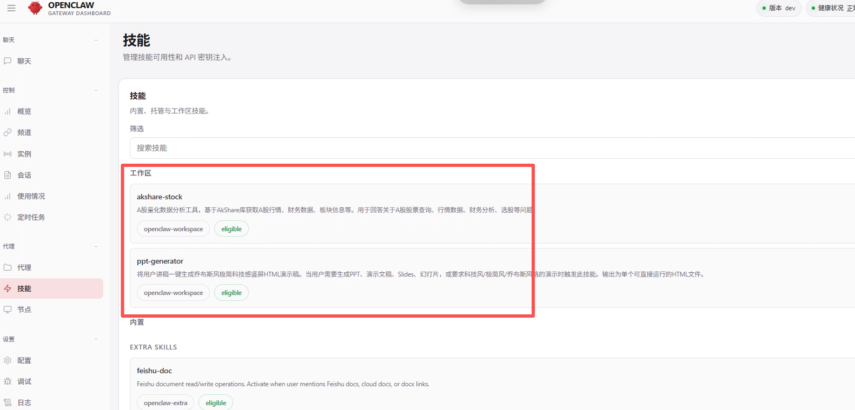The image size is (855, 410).
Task: Click the feishu-doc description text
Action: [283, 384]
